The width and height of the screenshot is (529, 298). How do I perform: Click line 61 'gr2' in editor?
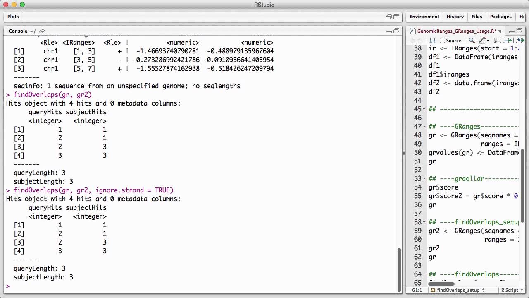(434, 248)
